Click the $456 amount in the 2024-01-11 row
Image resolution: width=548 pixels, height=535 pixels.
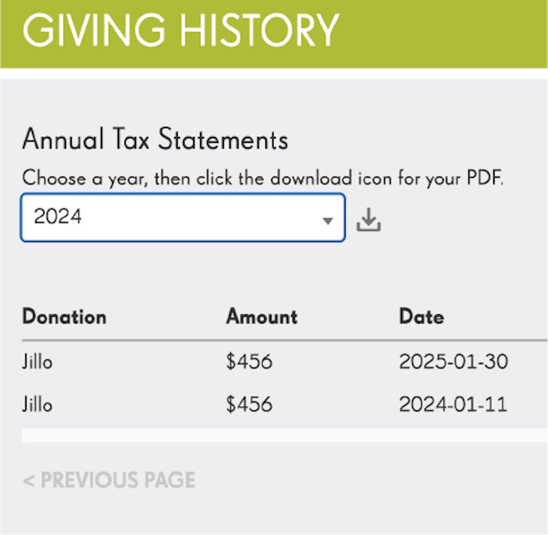point(249,404)
